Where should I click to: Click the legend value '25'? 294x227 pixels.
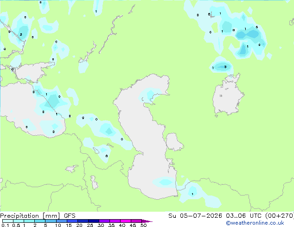pyautogui.click(x=90, y=225)
